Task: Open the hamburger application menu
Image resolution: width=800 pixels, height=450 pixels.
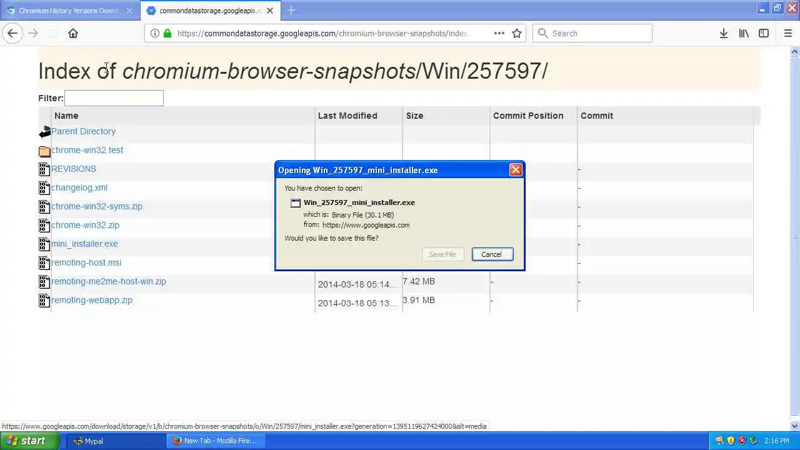Action: tap(787, 33)
